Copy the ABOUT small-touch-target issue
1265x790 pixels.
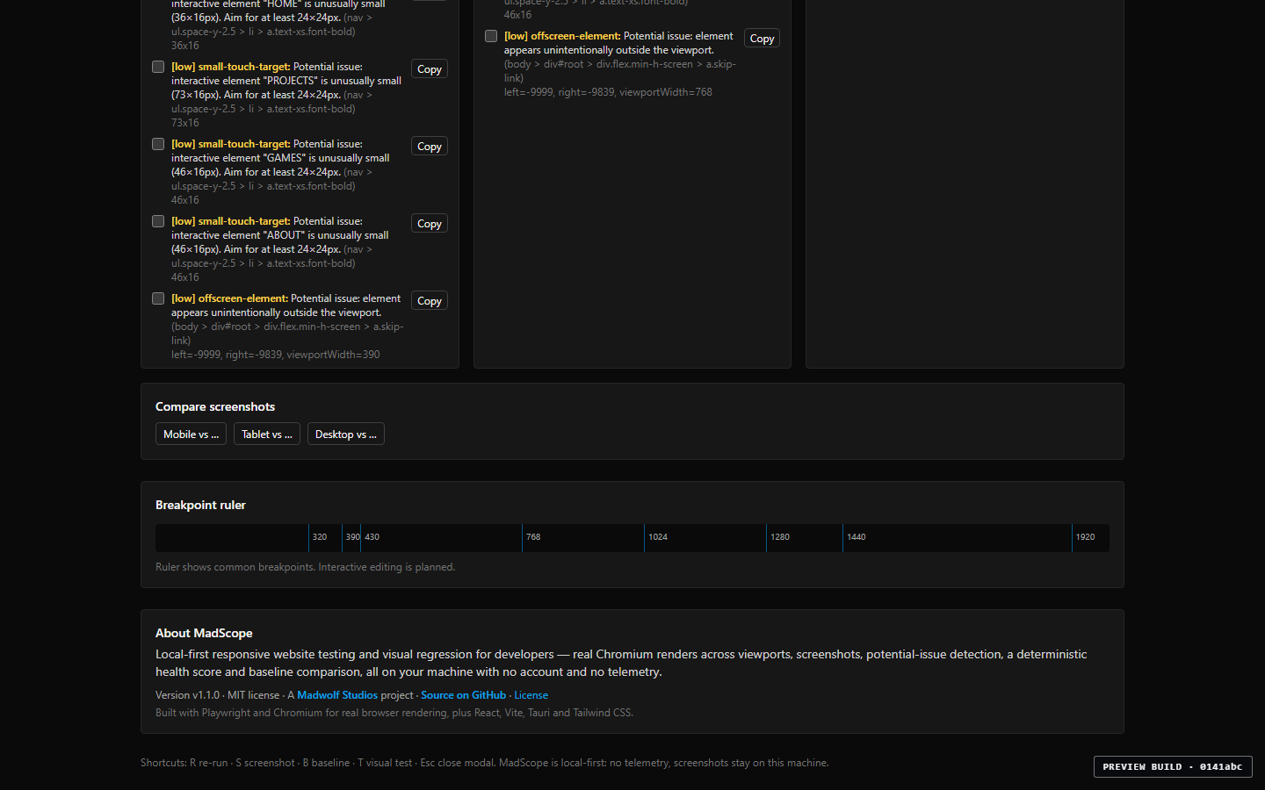coord(430,224)
